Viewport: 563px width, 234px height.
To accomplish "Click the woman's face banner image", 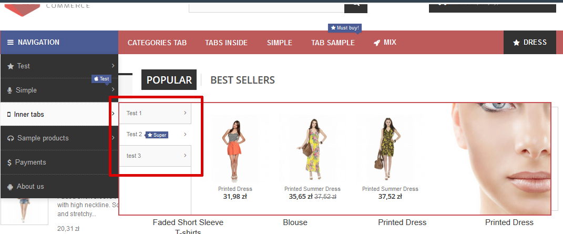I will pos(500,159).
